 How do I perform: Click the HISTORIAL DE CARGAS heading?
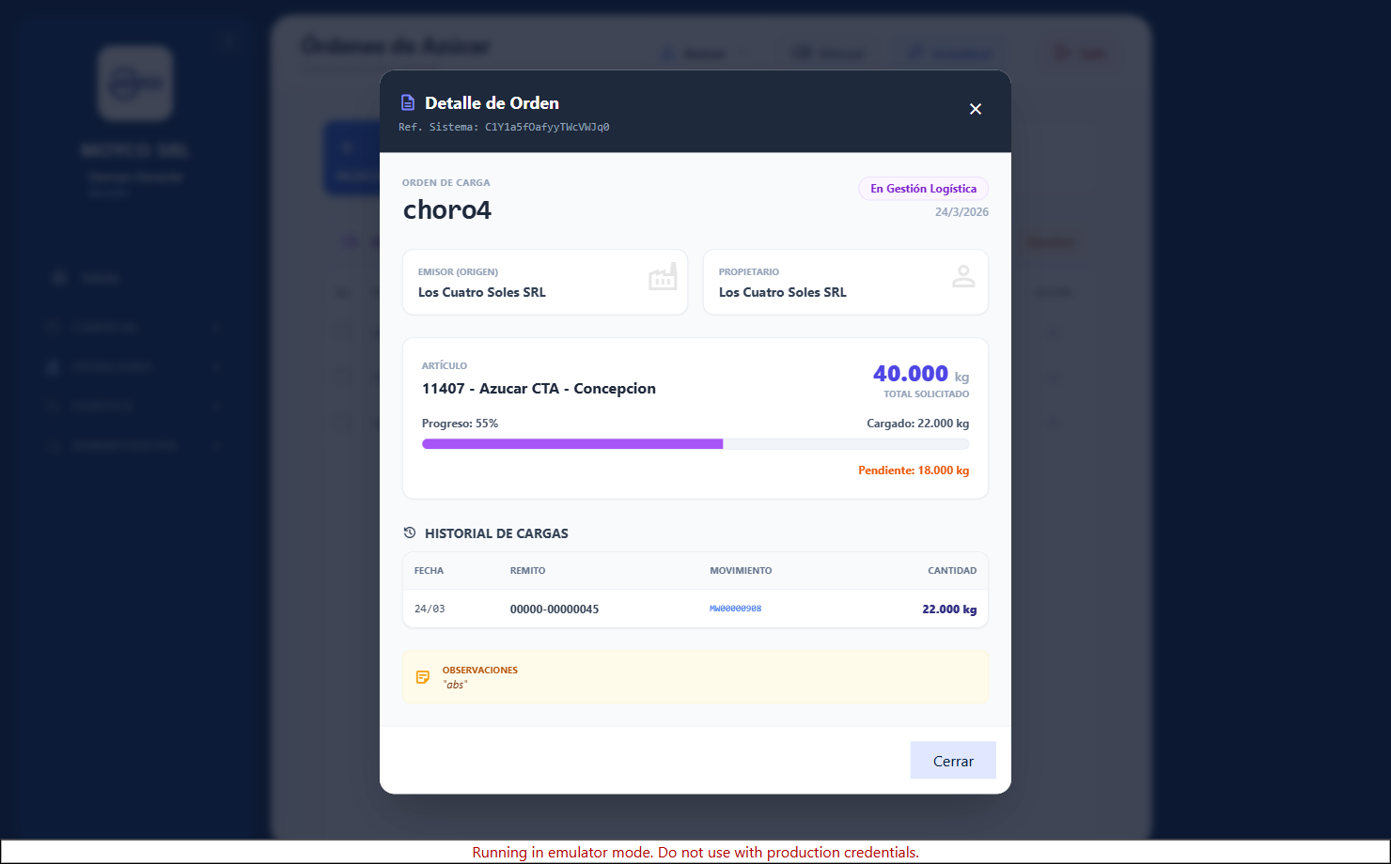(496, 533)
